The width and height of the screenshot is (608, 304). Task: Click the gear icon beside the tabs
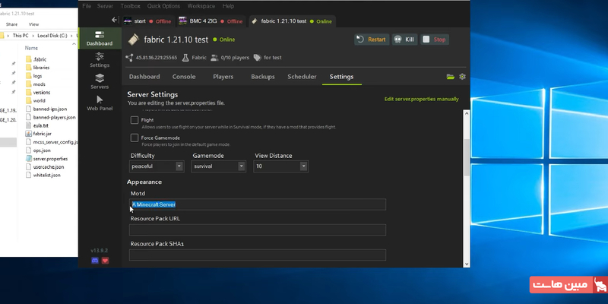tap(462, 77)
